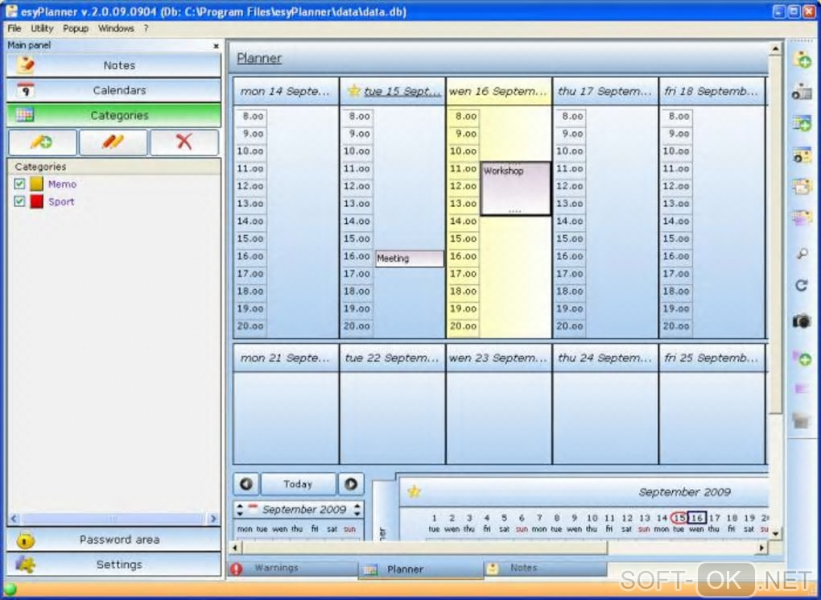The height and width of the screenshot is (600, 821).
Task: Click the star icon beside September 2009 timeline
Action: [x=415, y=491]
